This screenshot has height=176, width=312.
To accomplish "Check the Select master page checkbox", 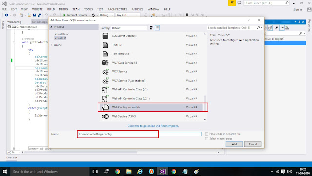I will [x=207, y=139].
